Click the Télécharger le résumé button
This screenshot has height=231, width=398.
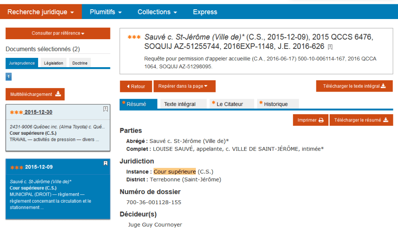click(x=361, y=120)
